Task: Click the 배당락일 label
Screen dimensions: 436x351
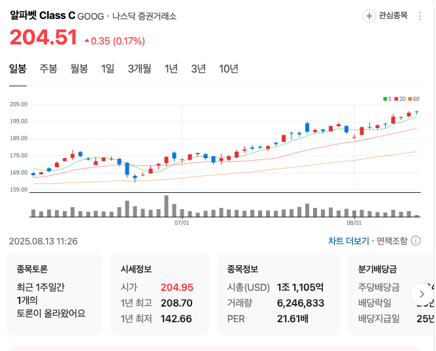Action: (x=375, y=303)
